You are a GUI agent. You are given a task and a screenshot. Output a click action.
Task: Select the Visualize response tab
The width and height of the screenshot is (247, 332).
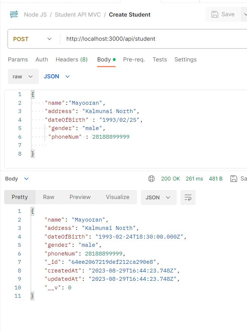pyautogui.click(x=117, y=197)
